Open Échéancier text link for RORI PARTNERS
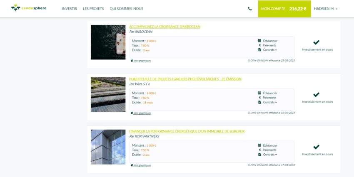 point(270,145)
